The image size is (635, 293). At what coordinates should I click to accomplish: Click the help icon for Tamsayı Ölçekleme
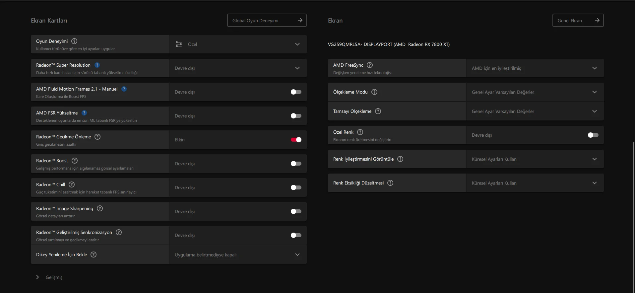378,111
